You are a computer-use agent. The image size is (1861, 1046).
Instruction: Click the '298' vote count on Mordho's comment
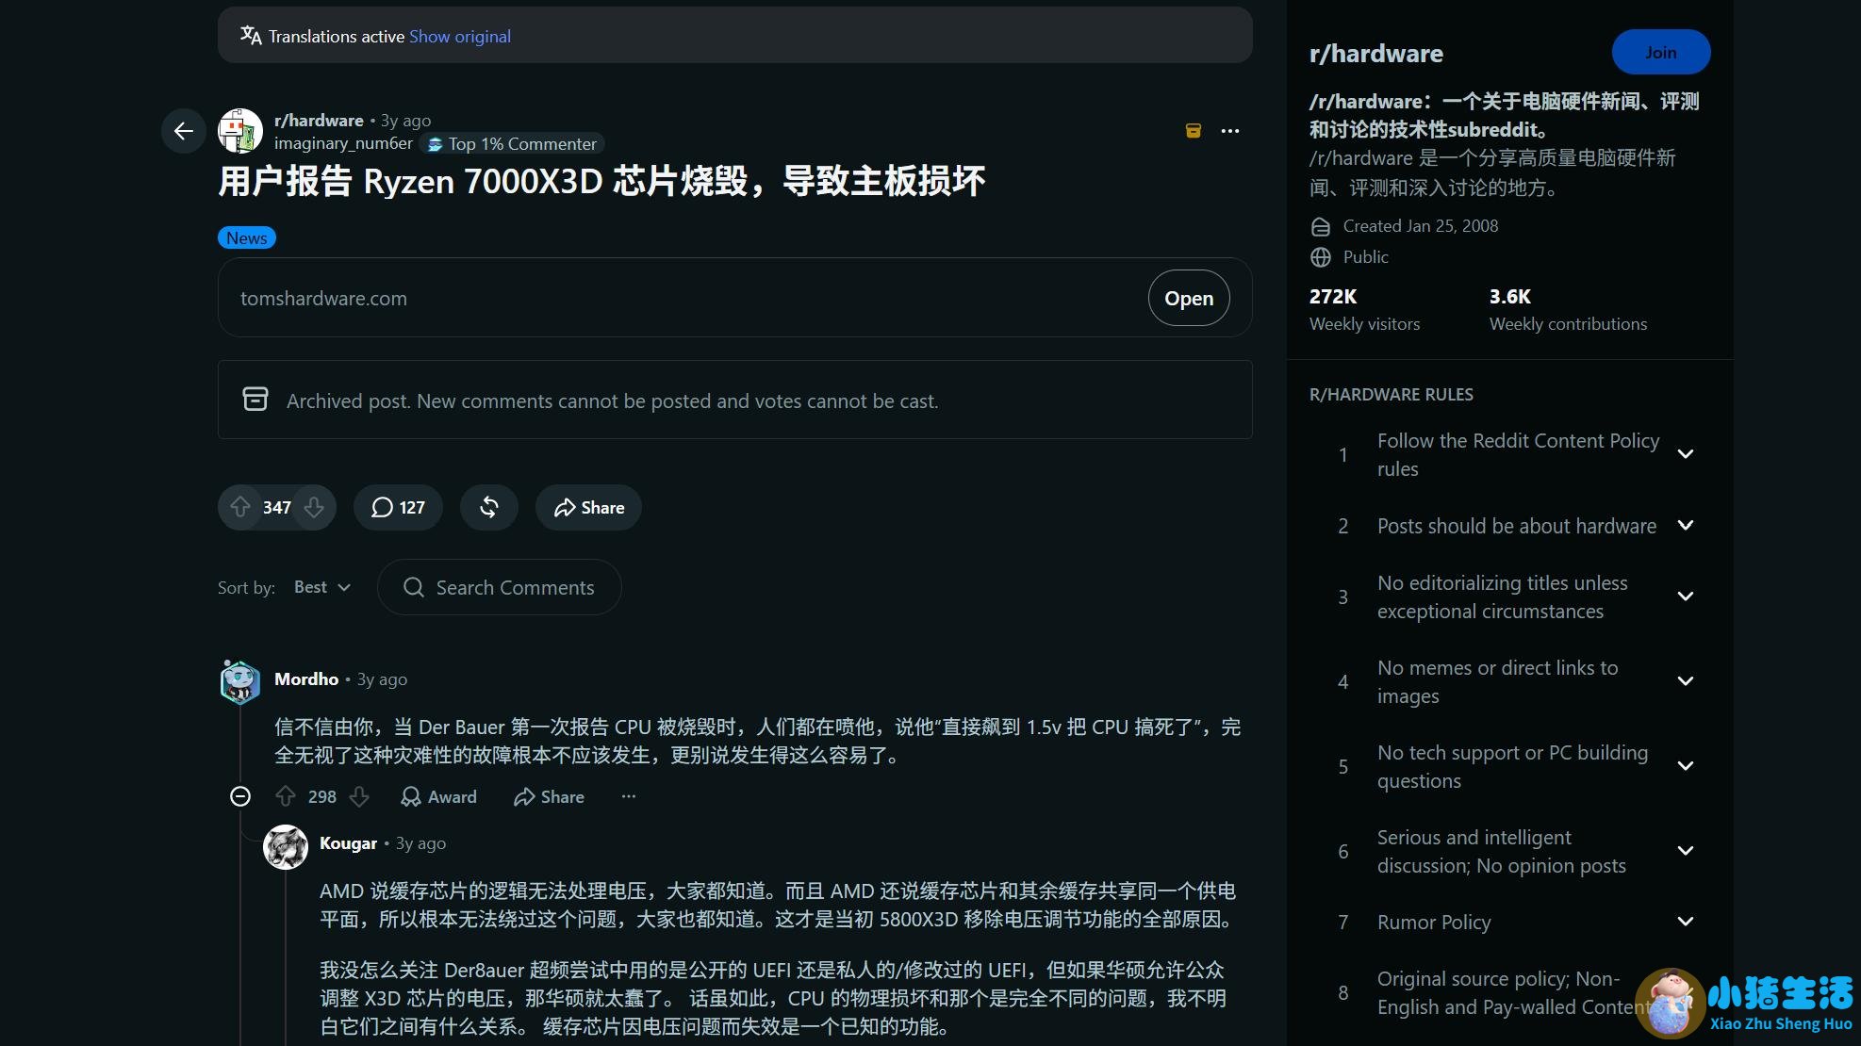(x=322, y=797)
